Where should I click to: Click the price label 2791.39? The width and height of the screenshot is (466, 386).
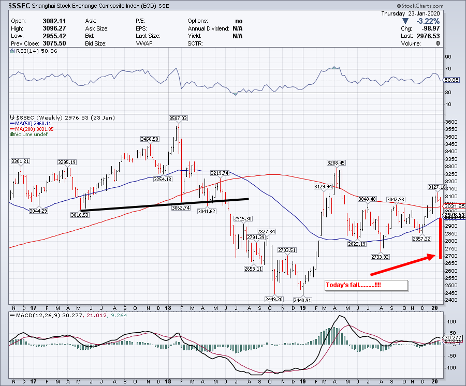[256, 237]
